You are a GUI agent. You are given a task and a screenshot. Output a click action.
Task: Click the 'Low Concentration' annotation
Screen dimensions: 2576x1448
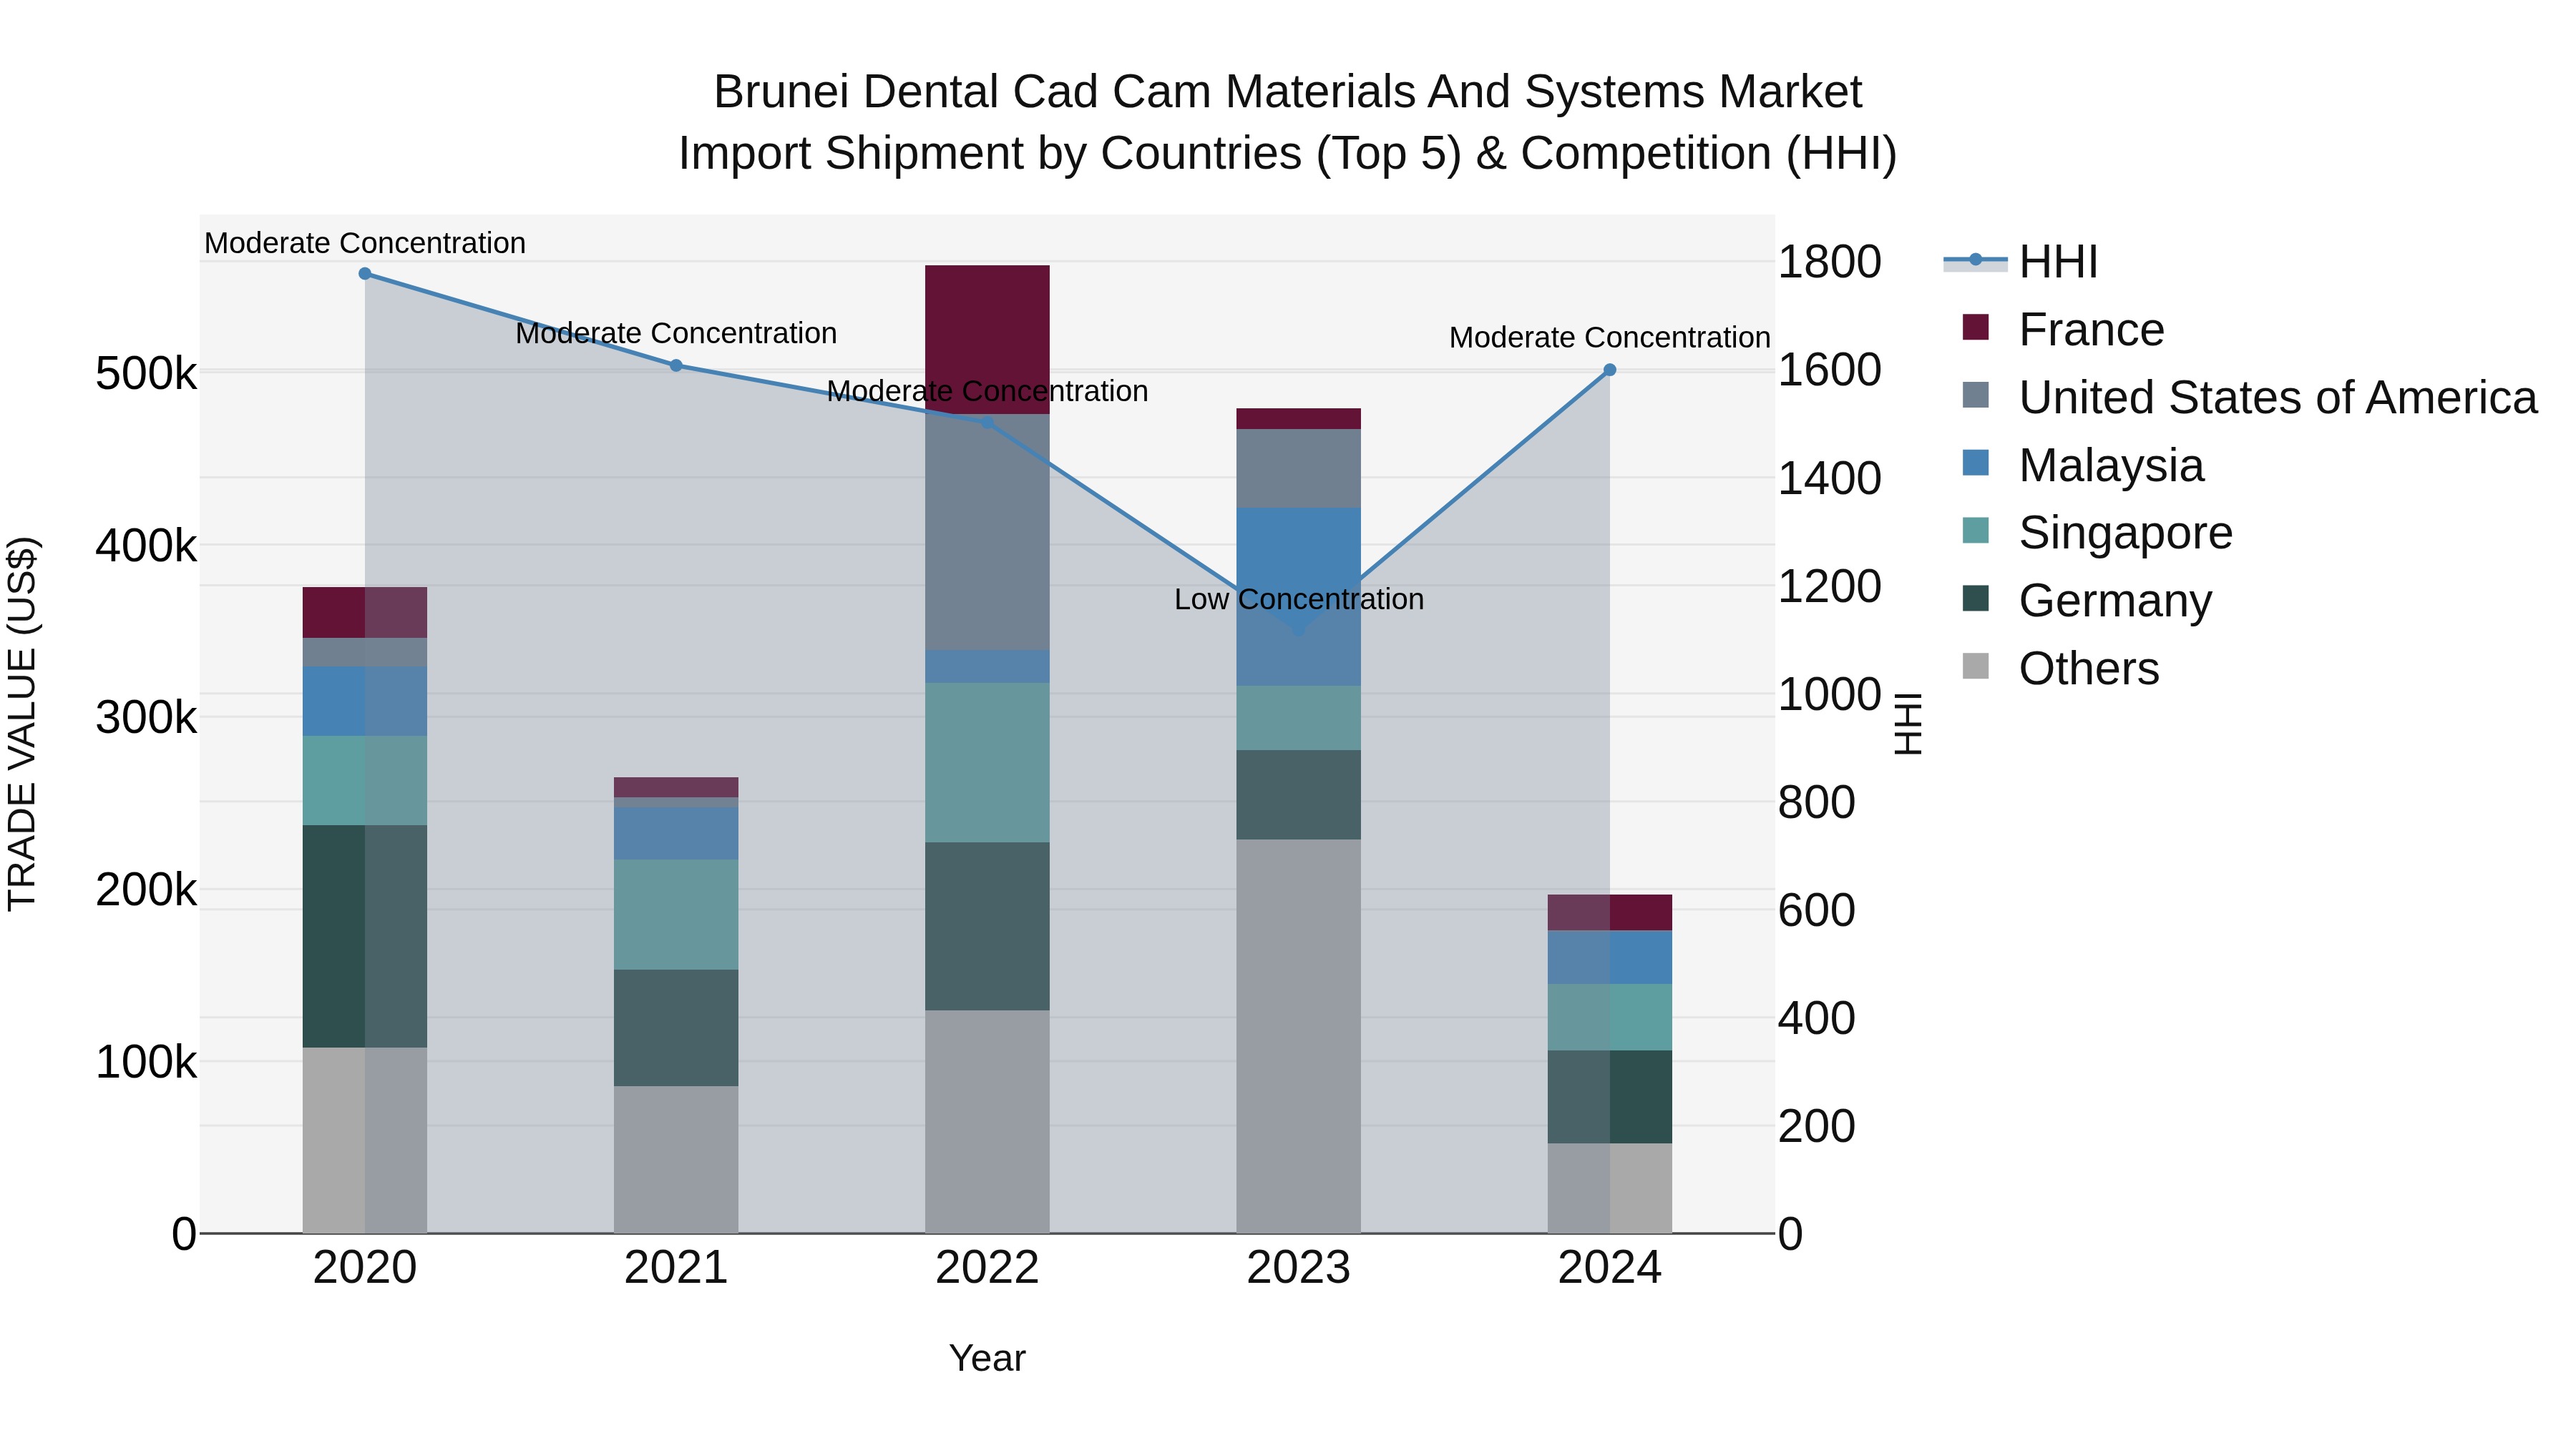pyautogui.click(x=1299, y=600)
